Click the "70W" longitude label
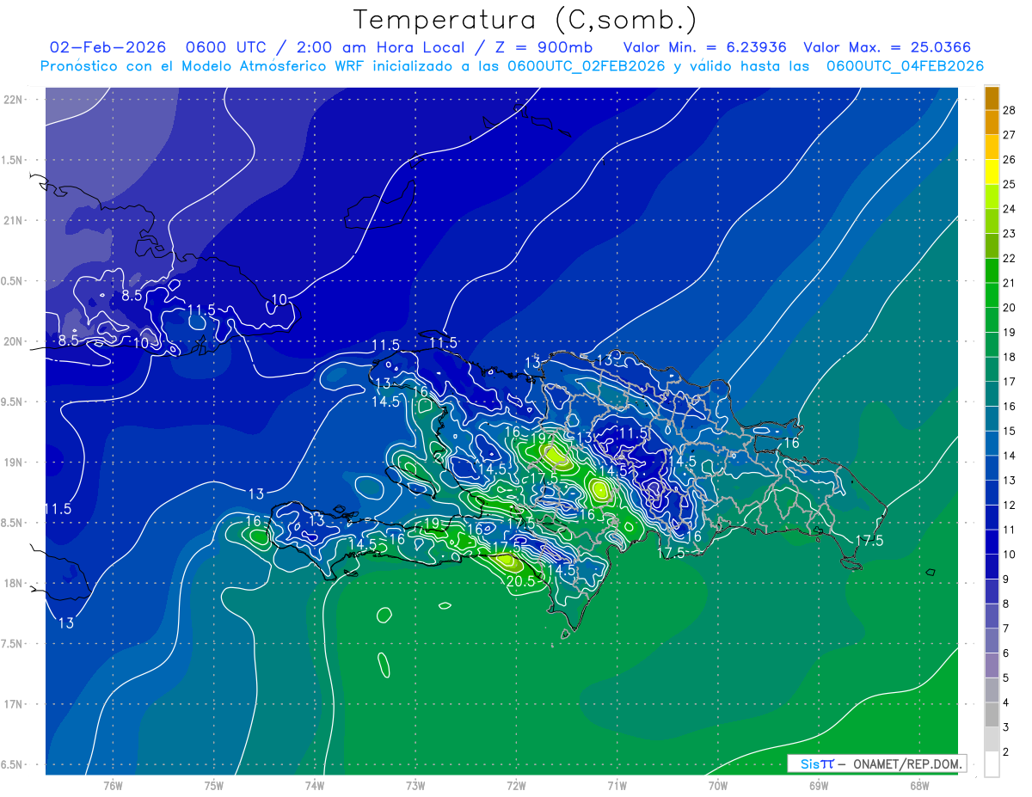This screenshot has height=797, width=1032. (x=718, y=785)
